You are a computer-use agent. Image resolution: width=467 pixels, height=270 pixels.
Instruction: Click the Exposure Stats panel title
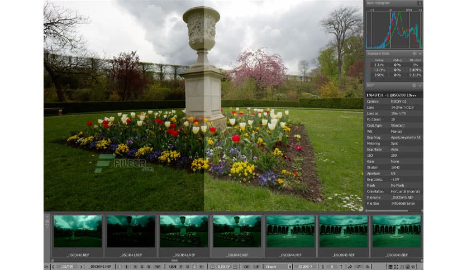(x=378, y=54)
